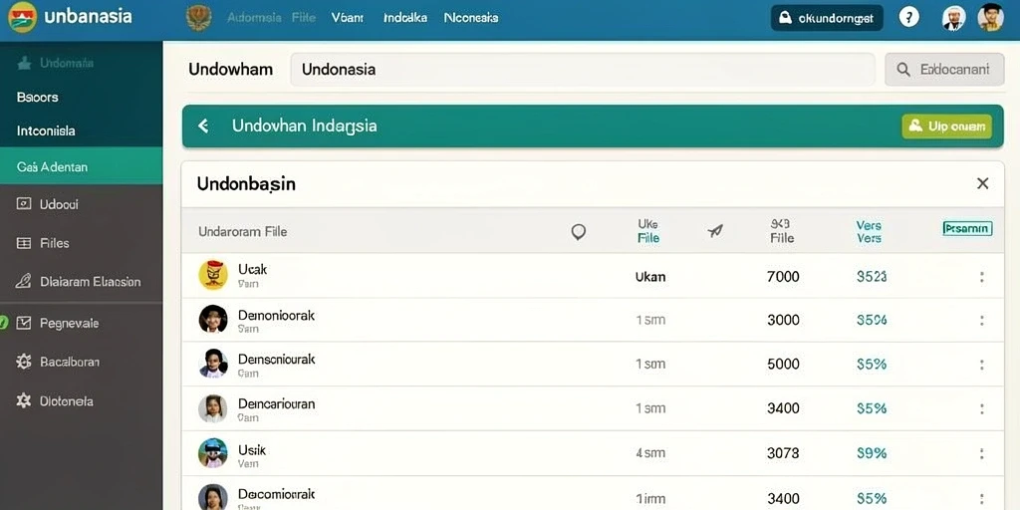Click the Undonasia search input field

[583, 69]
